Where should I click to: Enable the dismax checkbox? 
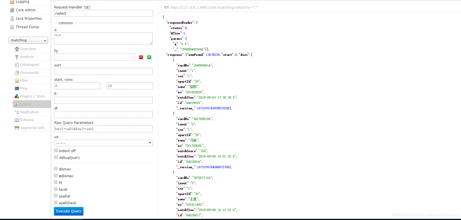56,169
